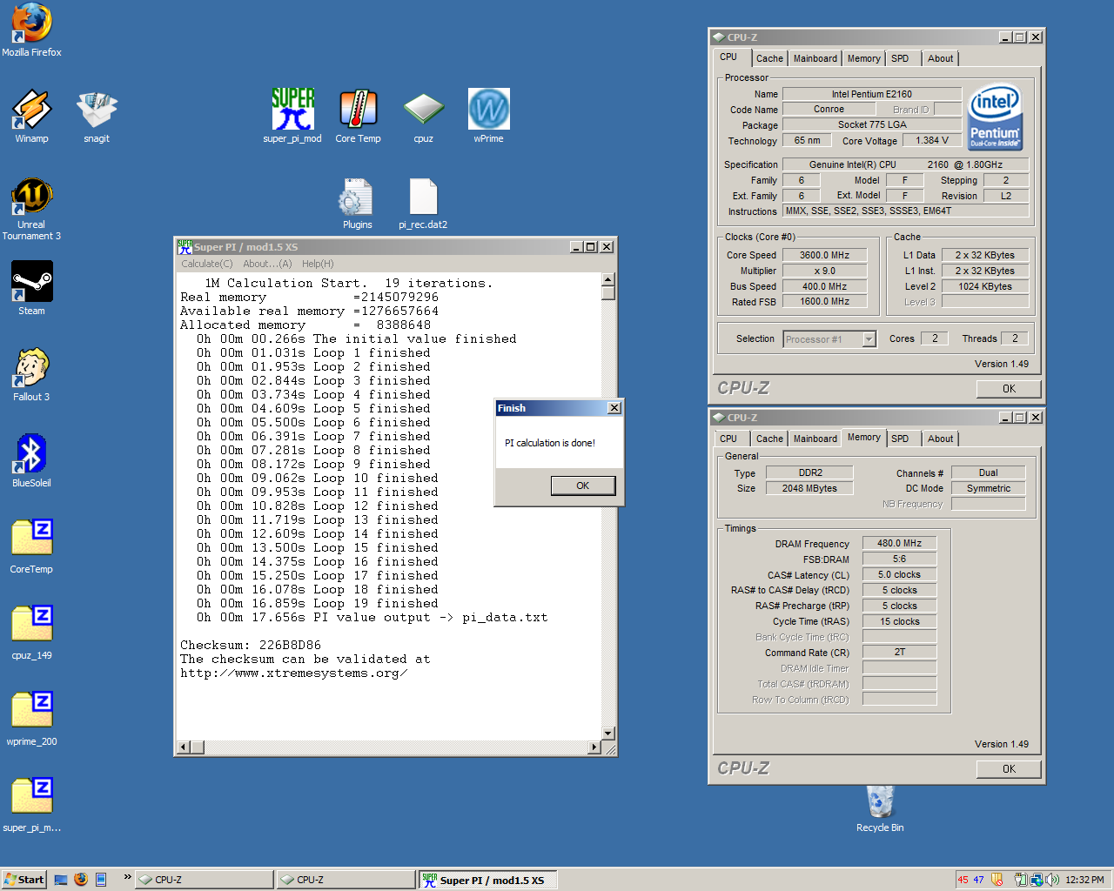Image resolution: width=1114 pixels, height=891 pixels.
Task: Click OK in upper CPU-Z window
Action: click(1009, 389)
